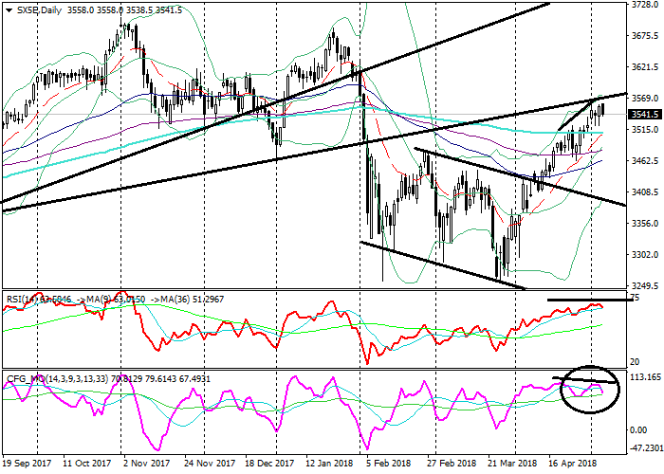
Task: Select the black ellipse on the oscillator
Action: [588, 389]
